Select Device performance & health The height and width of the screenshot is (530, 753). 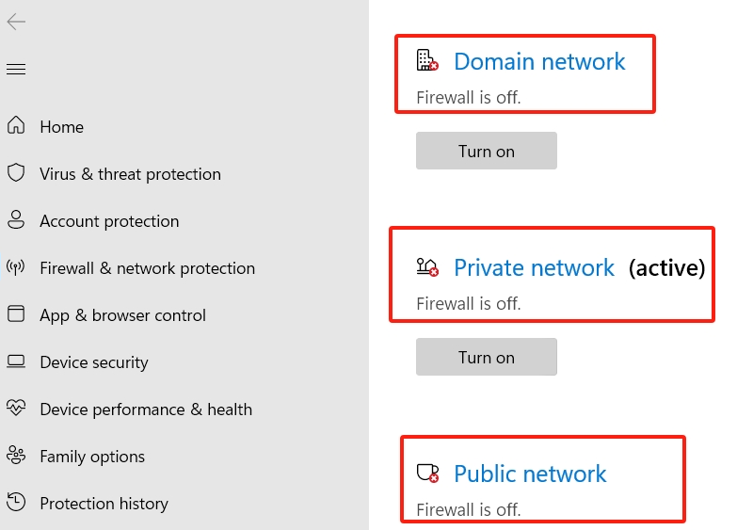click(146, 410)
